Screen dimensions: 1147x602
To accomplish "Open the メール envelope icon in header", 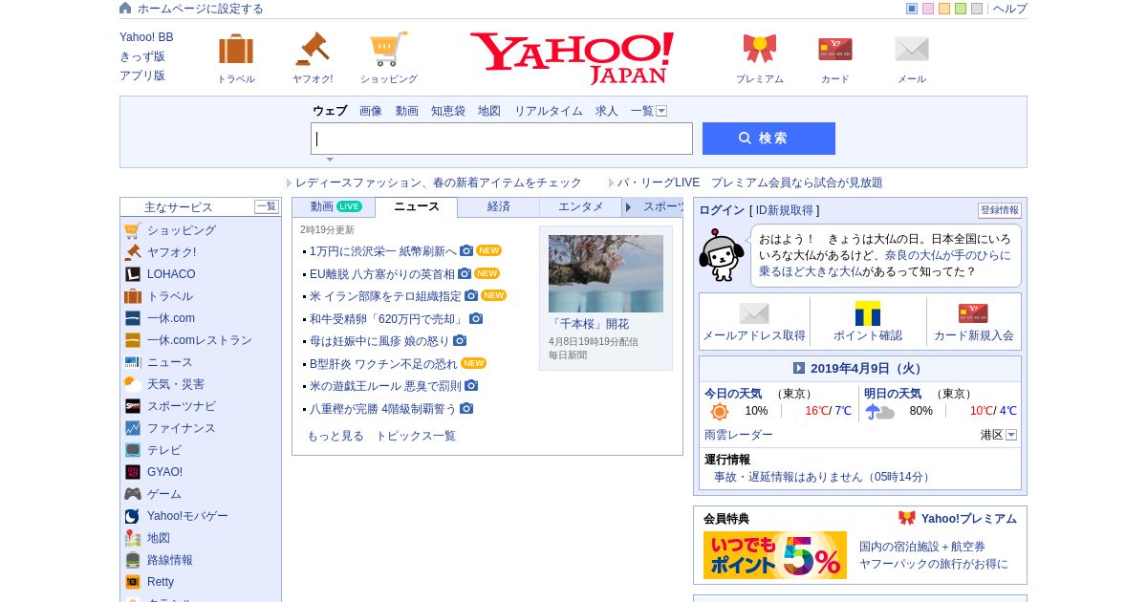I will click(x=912, y=49).
